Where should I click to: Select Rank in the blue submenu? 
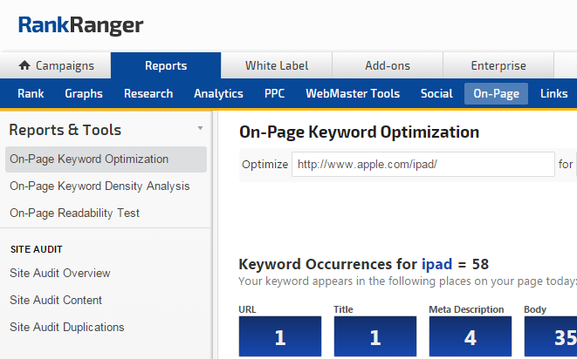pos(31,94)
